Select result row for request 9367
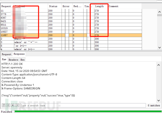Image resolution: width=162 pixels, height=113 pixels. pyautogui.click(x=71, y=18)
